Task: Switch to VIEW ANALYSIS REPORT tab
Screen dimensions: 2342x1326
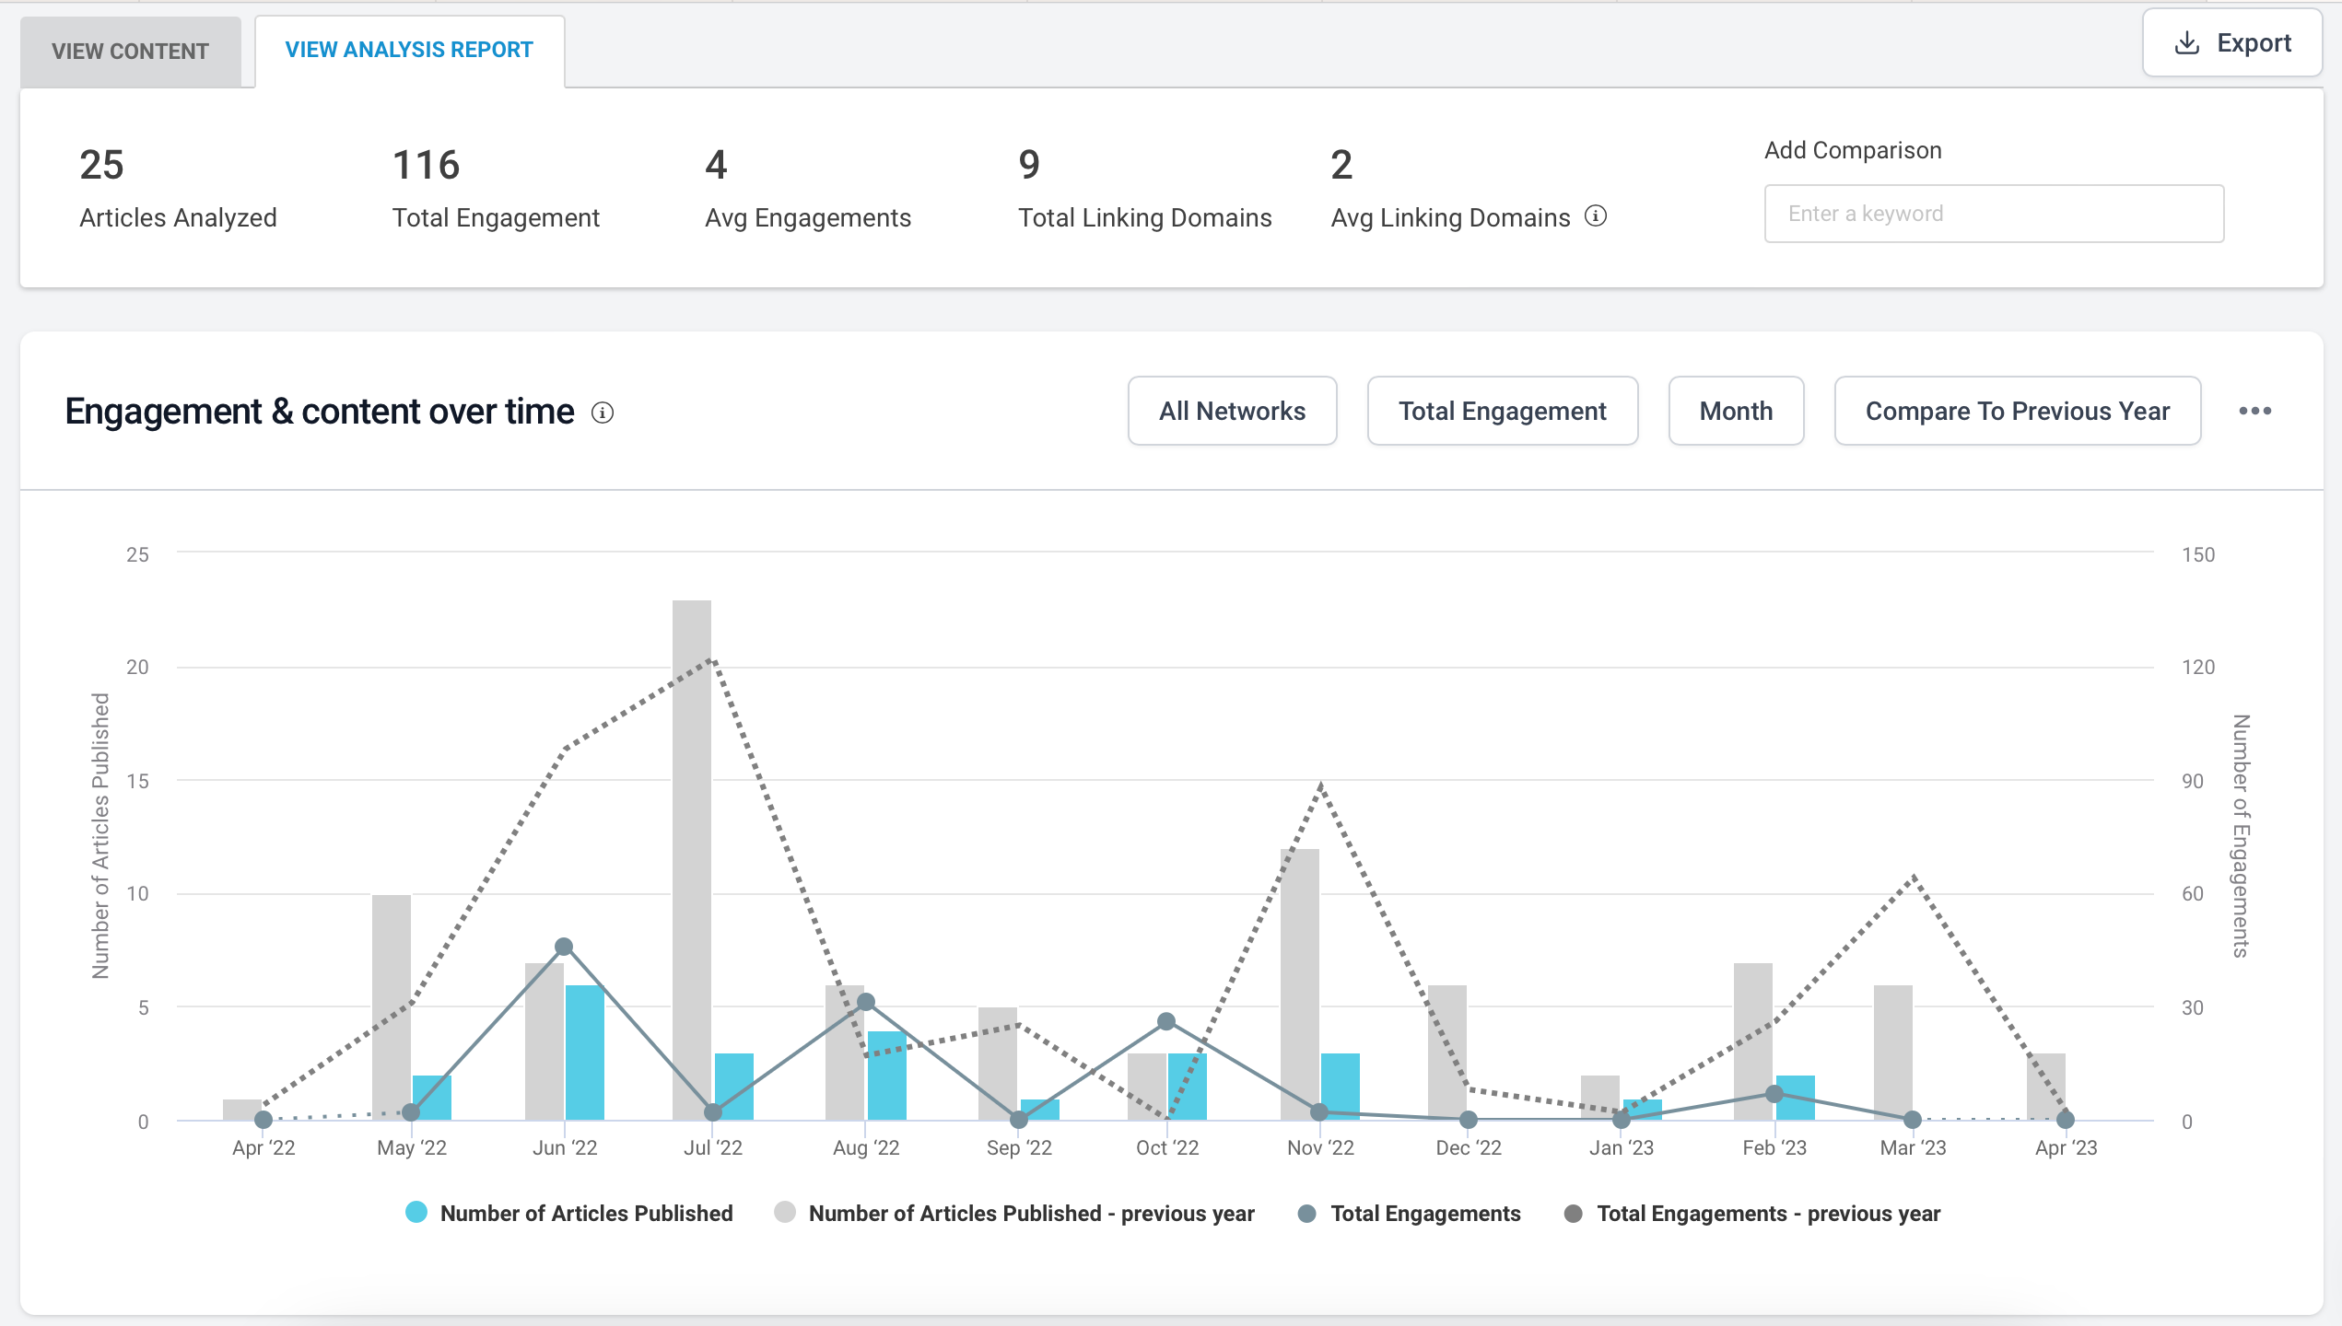Action: point(408,48)
